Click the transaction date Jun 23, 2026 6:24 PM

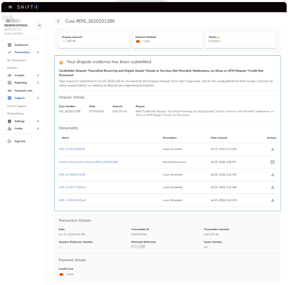[x=72, y=234]
